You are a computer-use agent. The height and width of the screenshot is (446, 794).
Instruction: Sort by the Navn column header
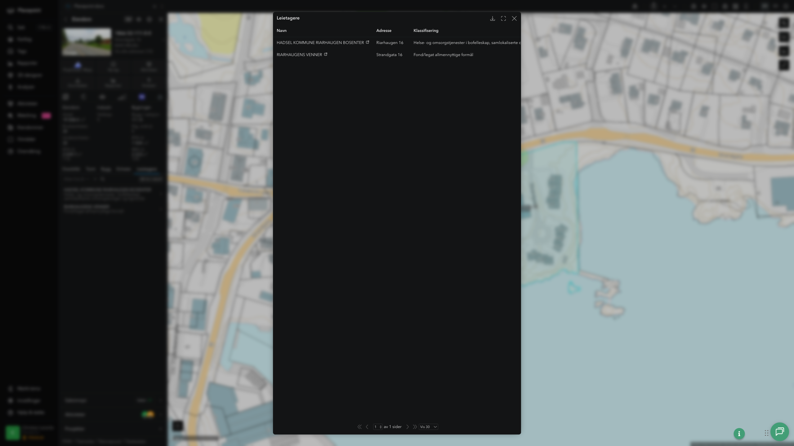coord(282,30)
